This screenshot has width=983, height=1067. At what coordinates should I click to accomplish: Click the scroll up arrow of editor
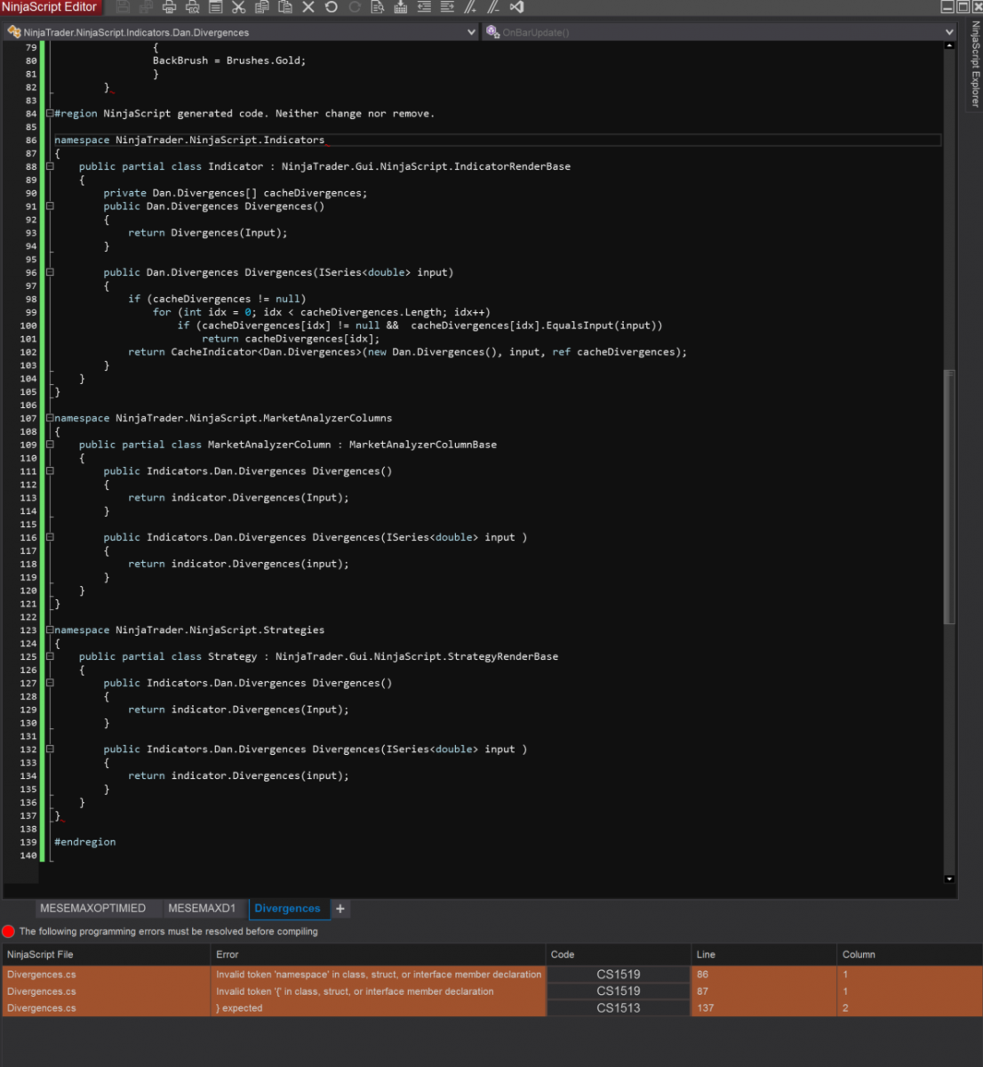point(949,45)
